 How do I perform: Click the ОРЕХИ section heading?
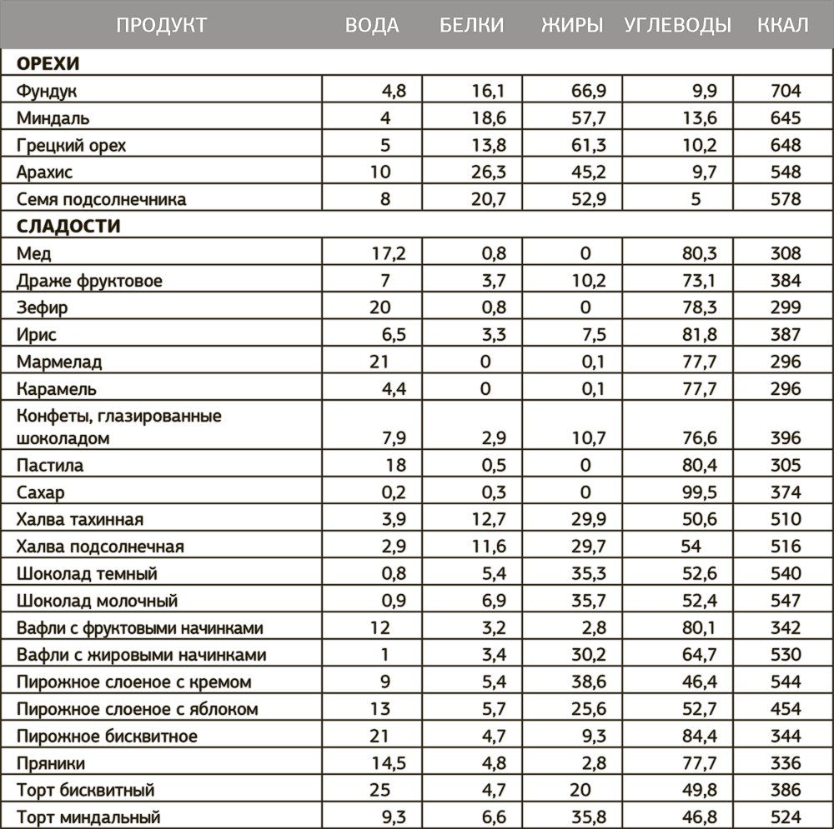tap(48, 63)
